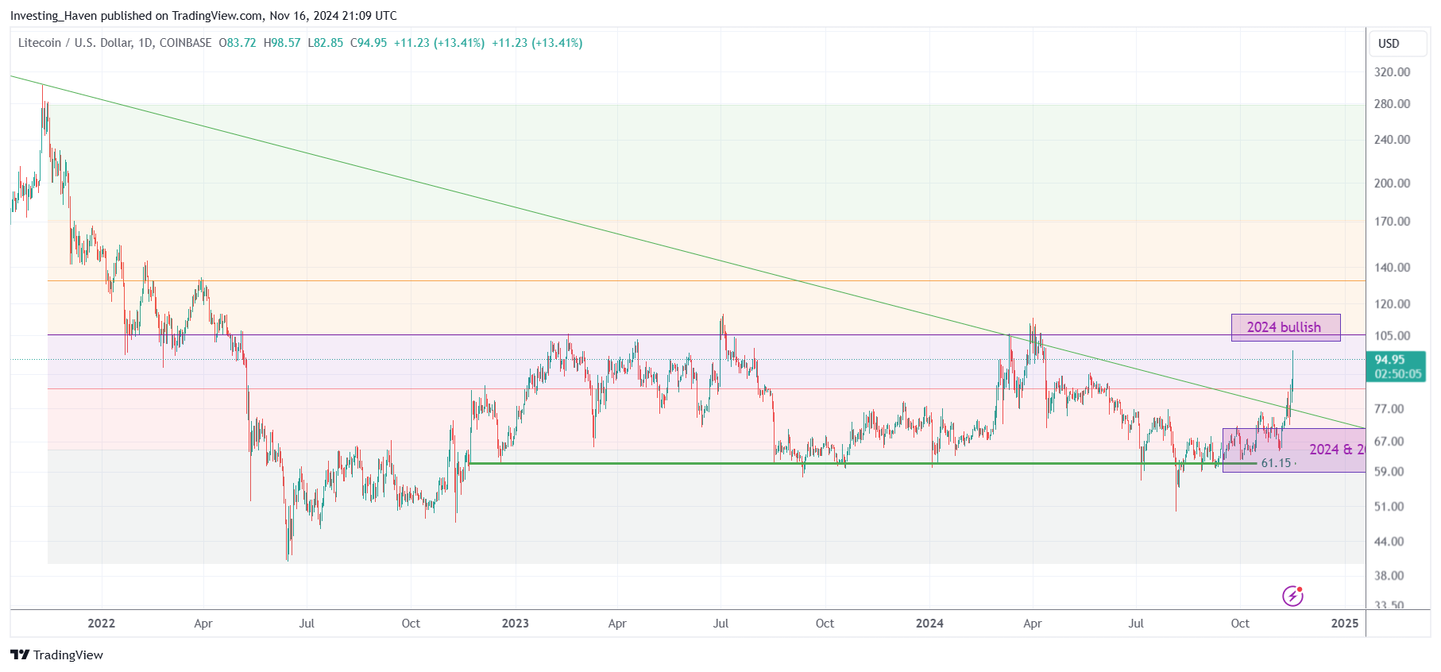
Task: Click the Jul label following 2022
Action: coord(307,624)
